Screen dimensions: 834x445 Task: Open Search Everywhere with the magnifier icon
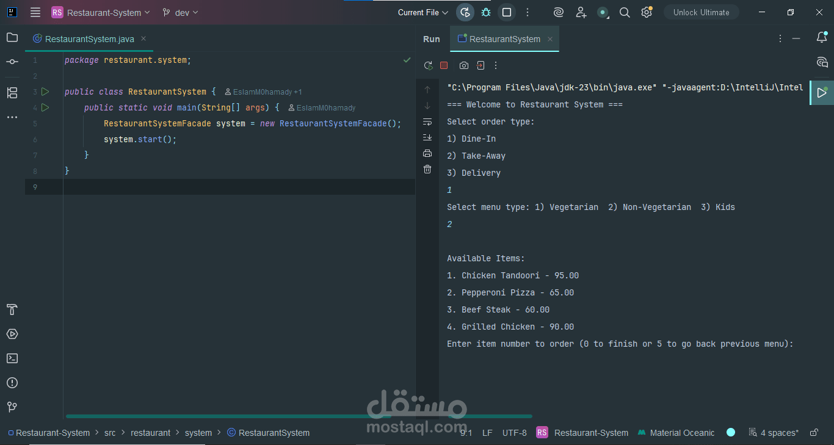pos(624,12)
